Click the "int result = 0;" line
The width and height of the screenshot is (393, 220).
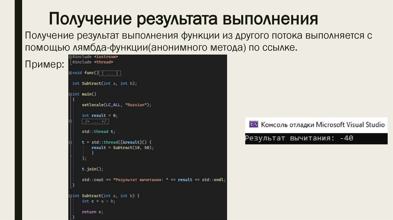tap(99, 115)
